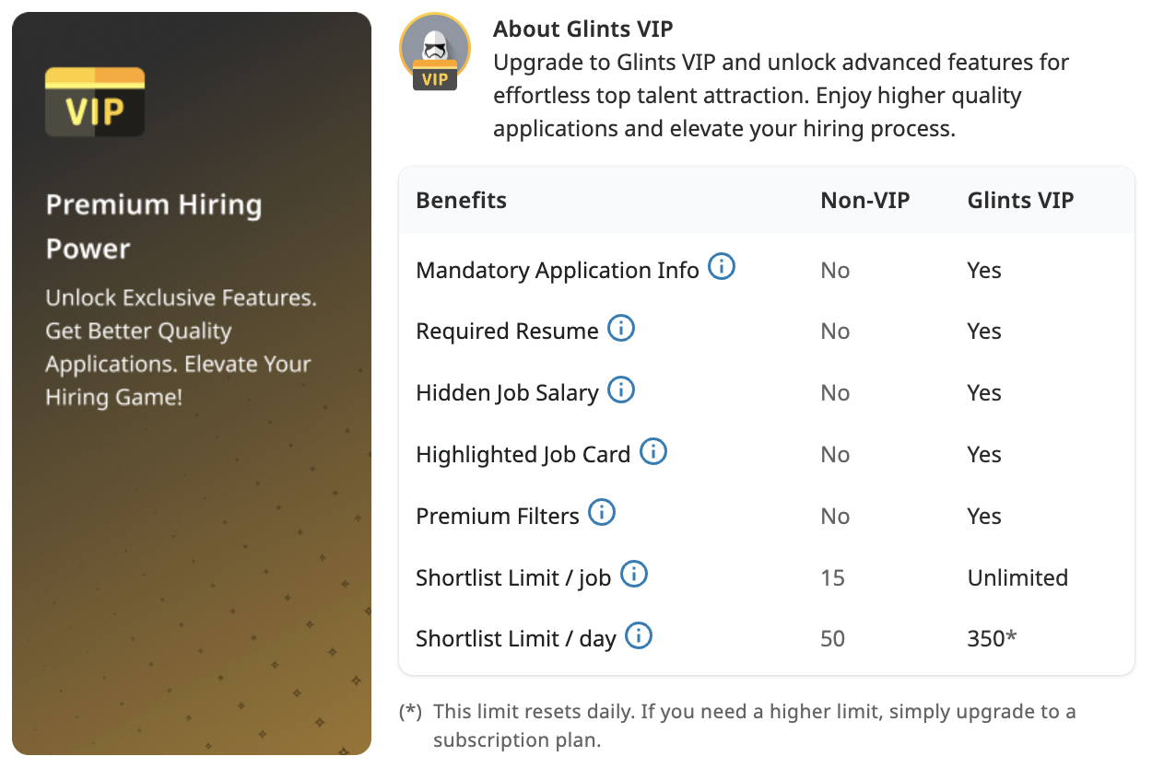The width and height of the screenshot is (1152, 768).
Task: Click the Premium Filters info icon
Action: point(602,513)
